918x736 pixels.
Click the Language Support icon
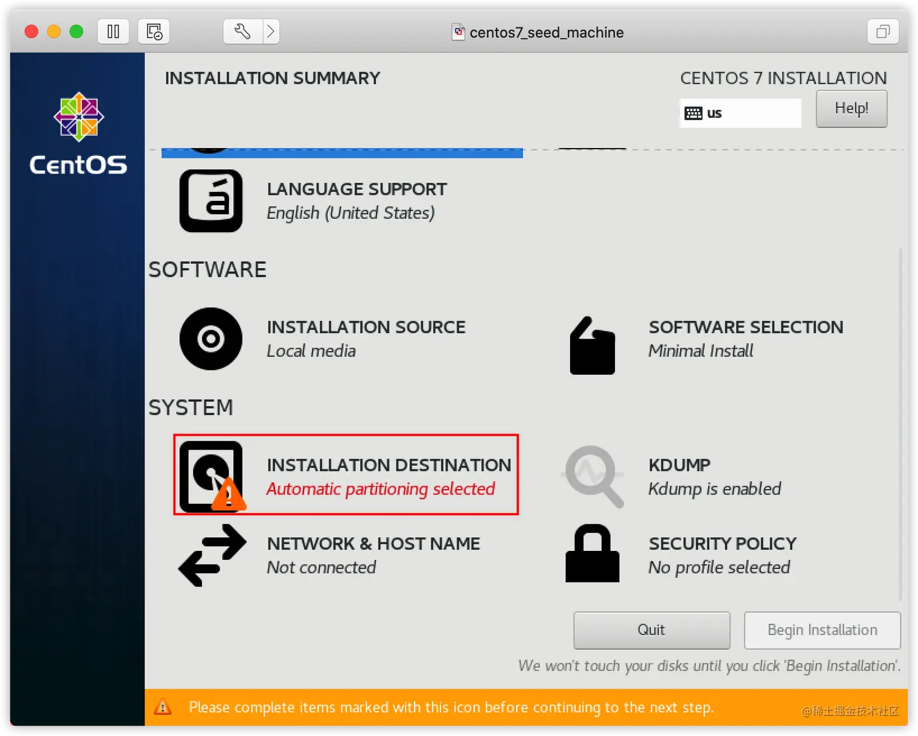(211, 201)
